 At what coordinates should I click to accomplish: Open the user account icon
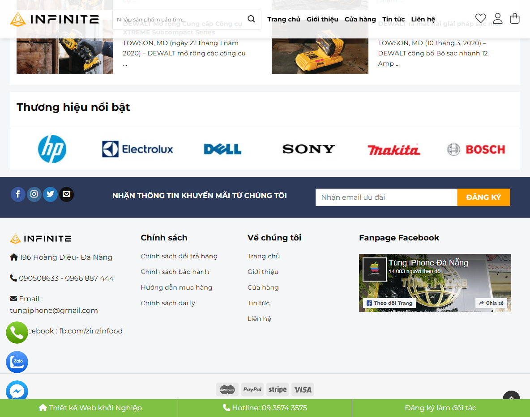pos(498,19)
